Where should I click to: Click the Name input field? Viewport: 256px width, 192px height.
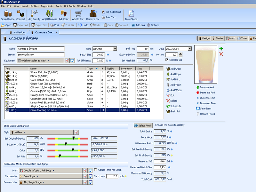click(x=41, y=49)
